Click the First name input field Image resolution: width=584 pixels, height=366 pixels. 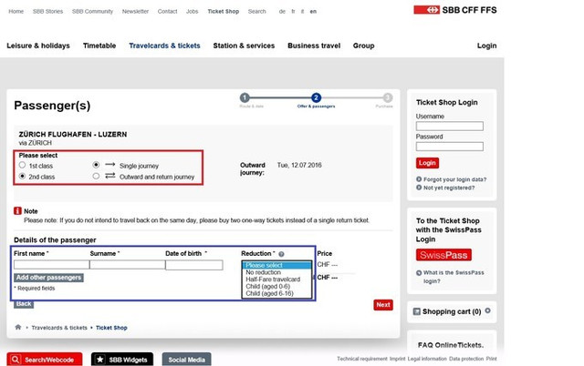(51, 265)
